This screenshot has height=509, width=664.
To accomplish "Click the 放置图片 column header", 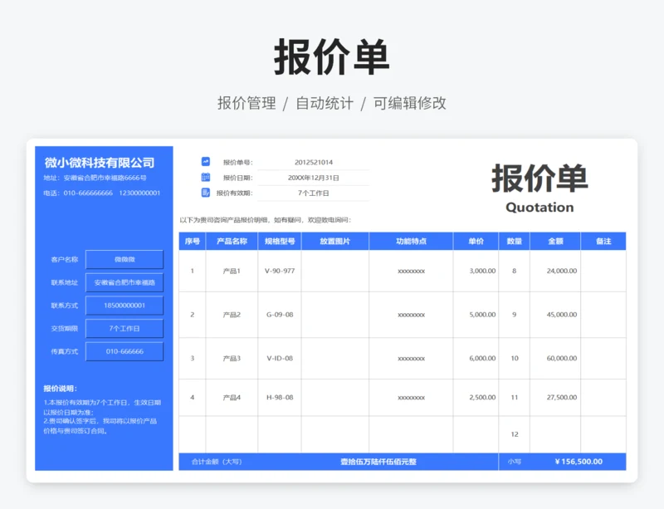I will pyautogui.click(x=335, y=241).
